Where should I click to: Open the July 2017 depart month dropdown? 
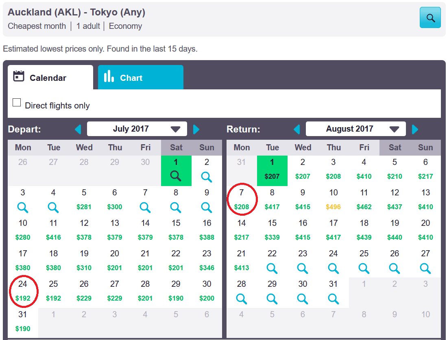(x=137, y=129)
